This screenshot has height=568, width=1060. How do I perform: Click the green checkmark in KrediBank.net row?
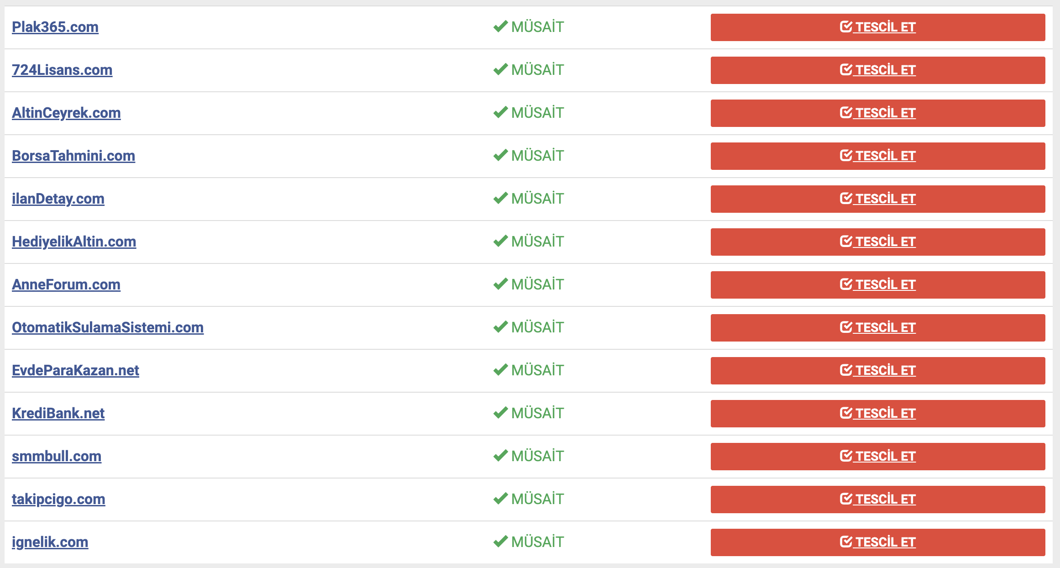click(501, 413)
